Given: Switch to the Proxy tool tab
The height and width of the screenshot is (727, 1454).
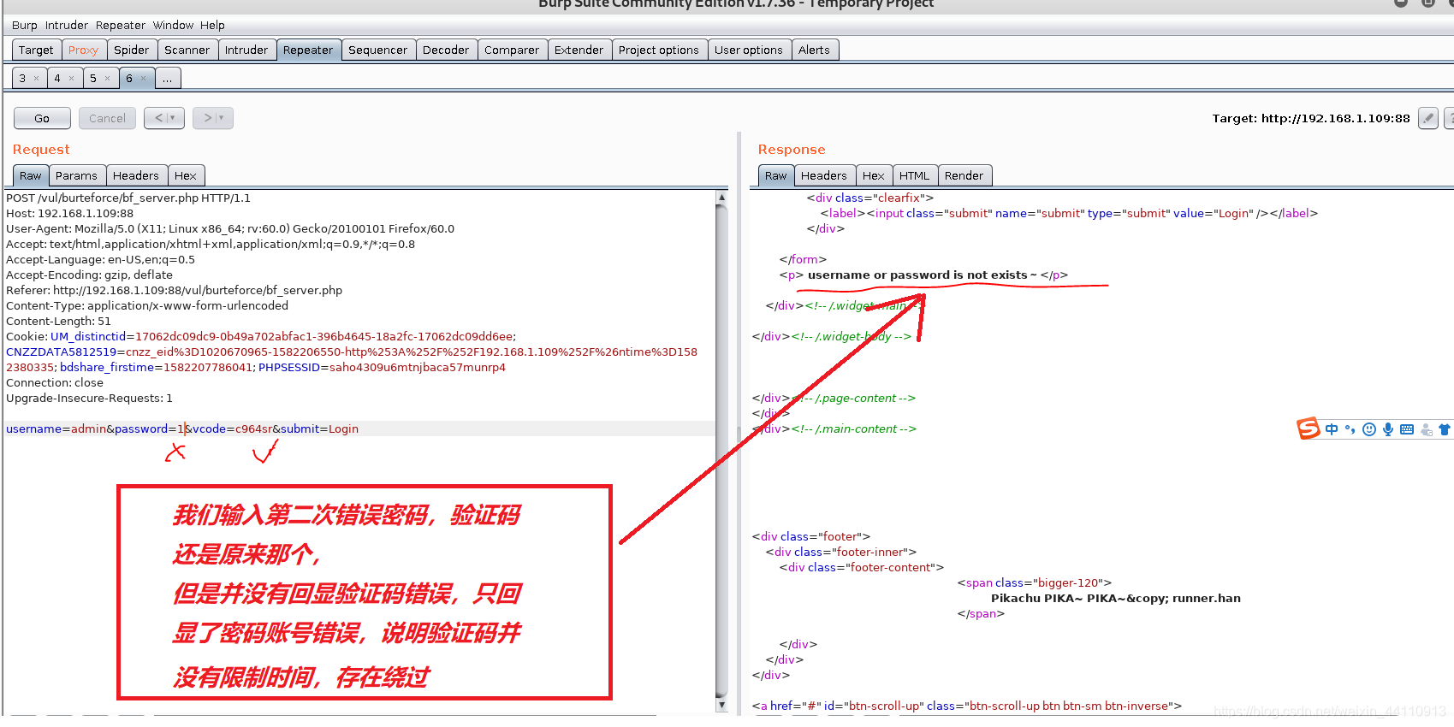Looking at the screenshot, I should 84,50.
